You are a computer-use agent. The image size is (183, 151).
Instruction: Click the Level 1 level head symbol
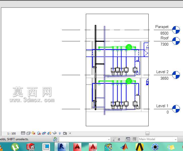(176, 109)
